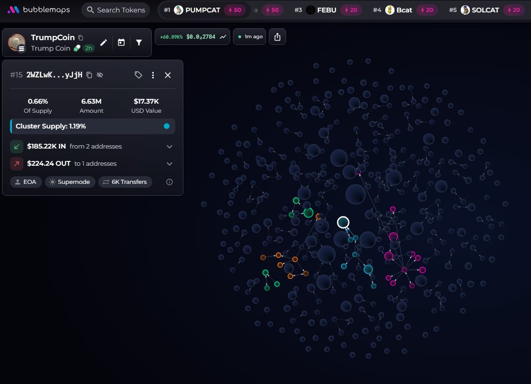Click the share export icon
The image size is (531, 384).
click(277, 37)
